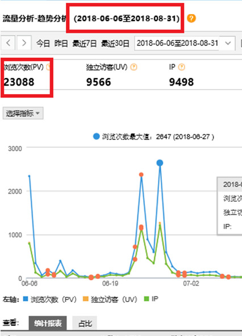This screenshot has height=336, width=242.
Task: Select the 今日 quick date link
Action: [x=43, y=44]
